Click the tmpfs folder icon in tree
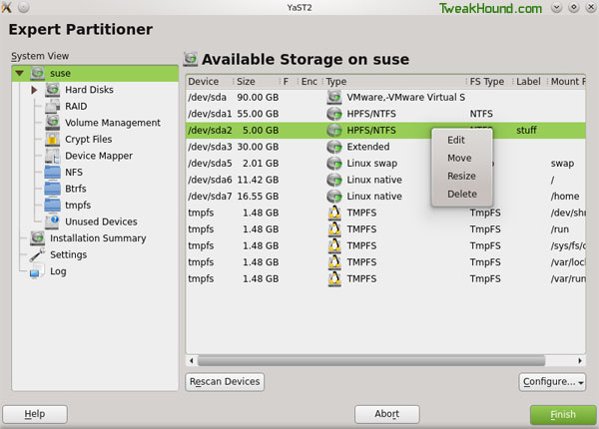The width and height of the screenshot is (599, 429). click(x=52, y=205)
